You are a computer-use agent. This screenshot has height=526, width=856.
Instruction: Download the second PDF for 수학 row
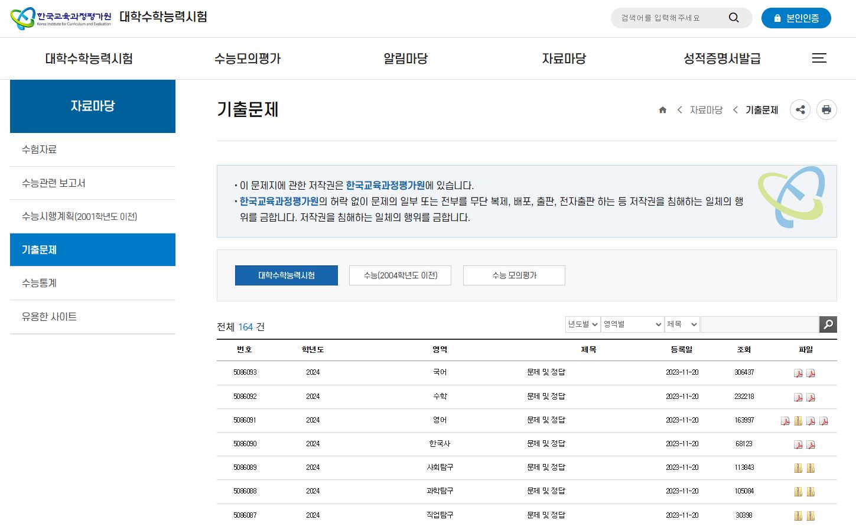click(812, 397)
